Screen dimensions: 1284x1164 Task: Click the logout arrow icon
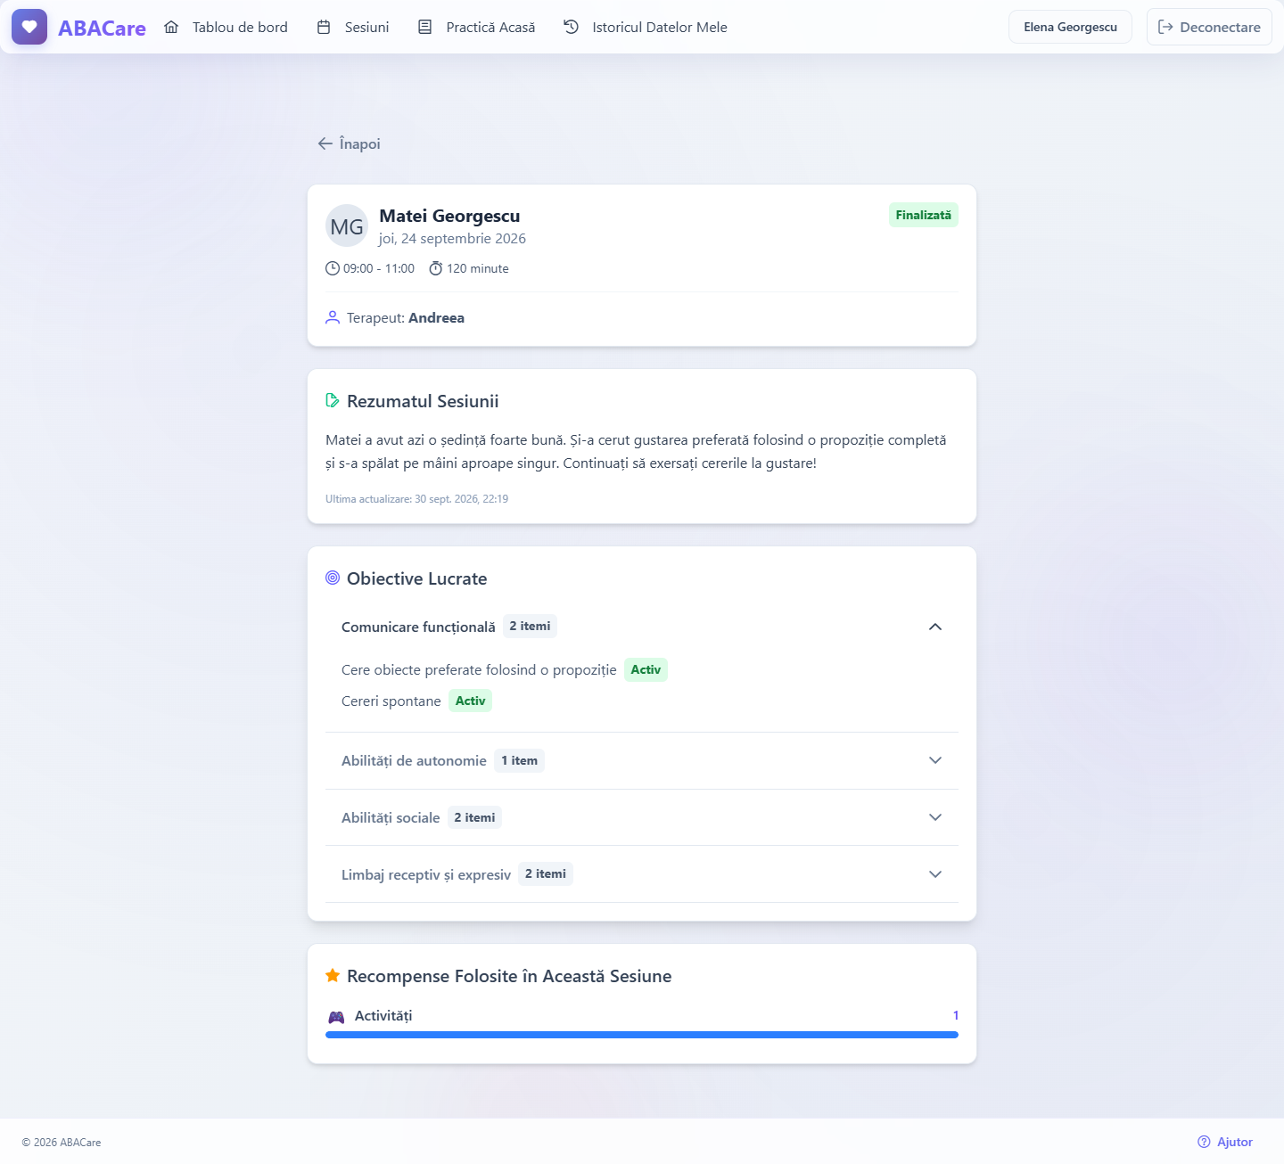click(1165, 27)
